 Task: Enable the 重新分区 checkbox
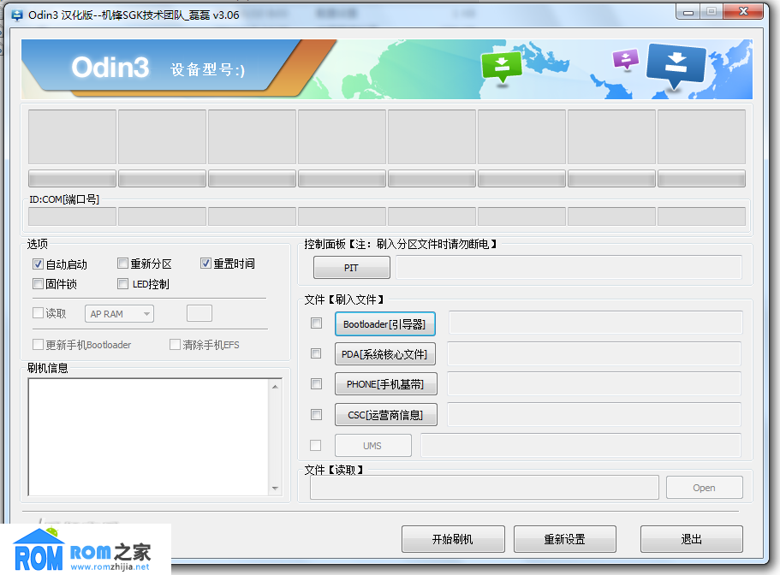(123, 263)
